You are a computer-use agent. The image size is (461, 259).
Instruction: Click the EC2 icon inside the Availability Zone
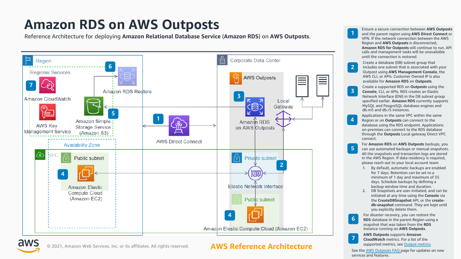click(86, 174)
